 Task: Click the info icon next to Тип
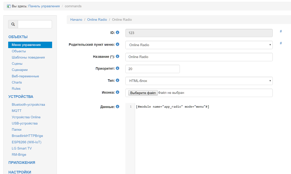118,80
